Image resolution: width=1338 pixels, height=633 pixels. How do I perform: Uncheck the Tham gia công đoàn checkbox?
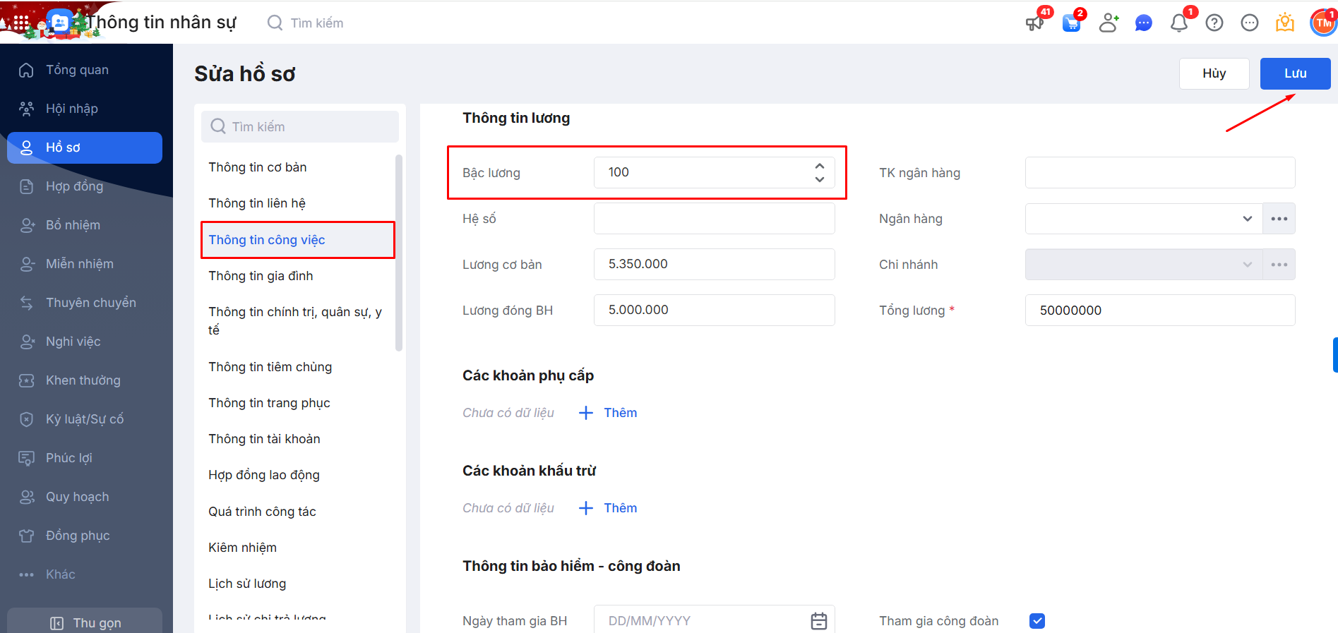1037,621
